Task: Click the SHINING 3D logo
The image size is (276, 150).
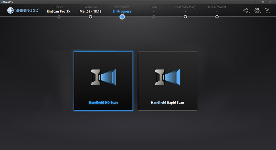Action: pos(23,11)
